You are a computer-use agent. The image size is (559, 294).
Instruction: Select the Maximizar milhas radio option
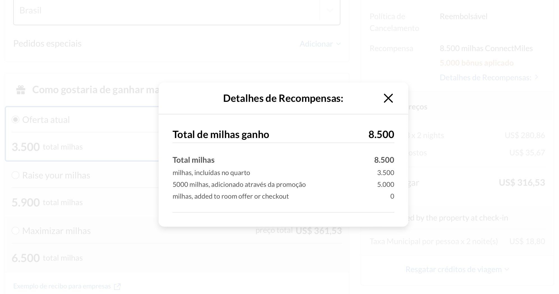coord(15,231)
